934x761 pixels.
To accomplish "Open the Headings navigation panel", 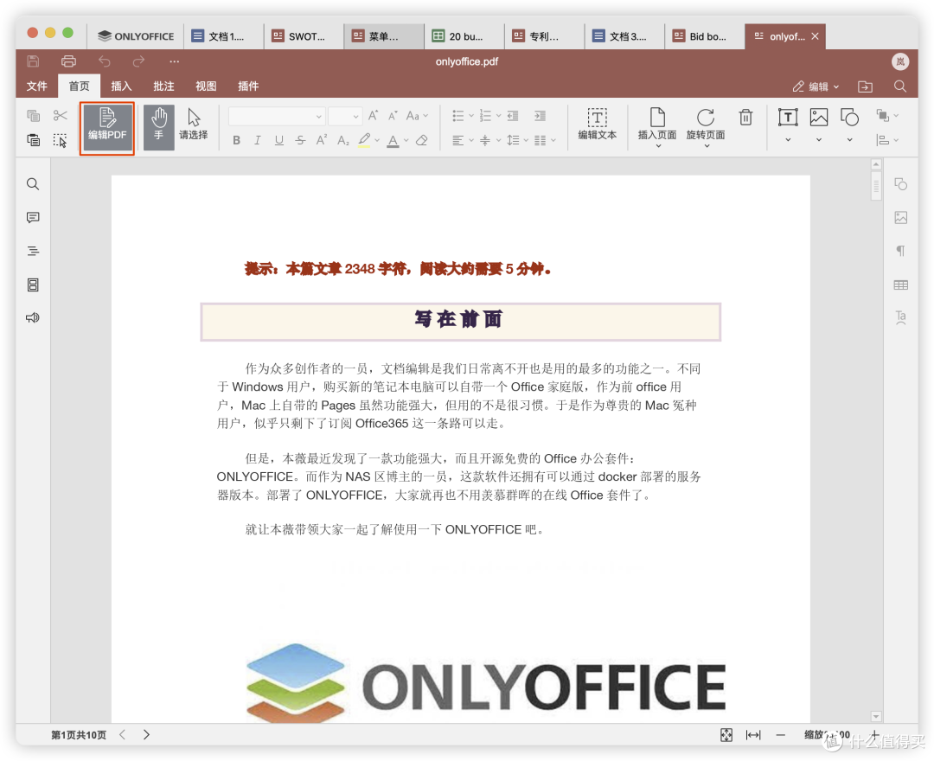I will pos(34,251).
